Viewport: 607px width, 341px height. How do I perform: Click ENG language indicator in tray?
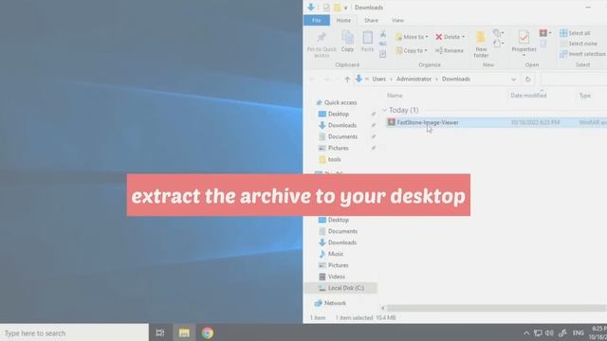578,333
